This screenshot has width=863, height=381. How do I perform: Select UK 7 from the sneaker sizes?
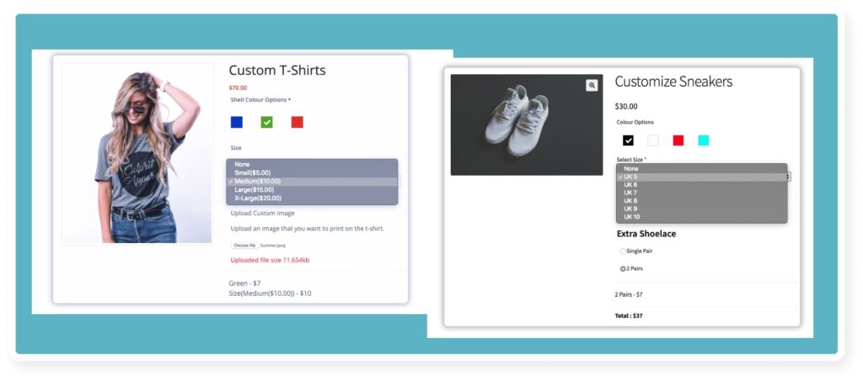tap(630, 193)
